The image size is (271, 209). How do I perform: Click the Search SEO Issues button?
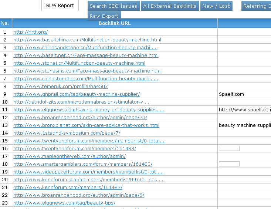click(x=114, y=6)
